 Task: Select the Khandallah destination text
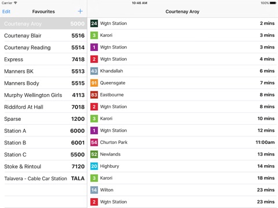111,71
